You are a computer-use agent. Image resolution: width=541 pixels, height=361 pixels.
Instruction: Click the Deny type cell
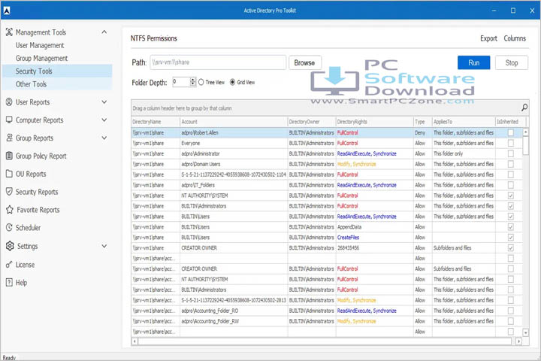coord(422,132)
